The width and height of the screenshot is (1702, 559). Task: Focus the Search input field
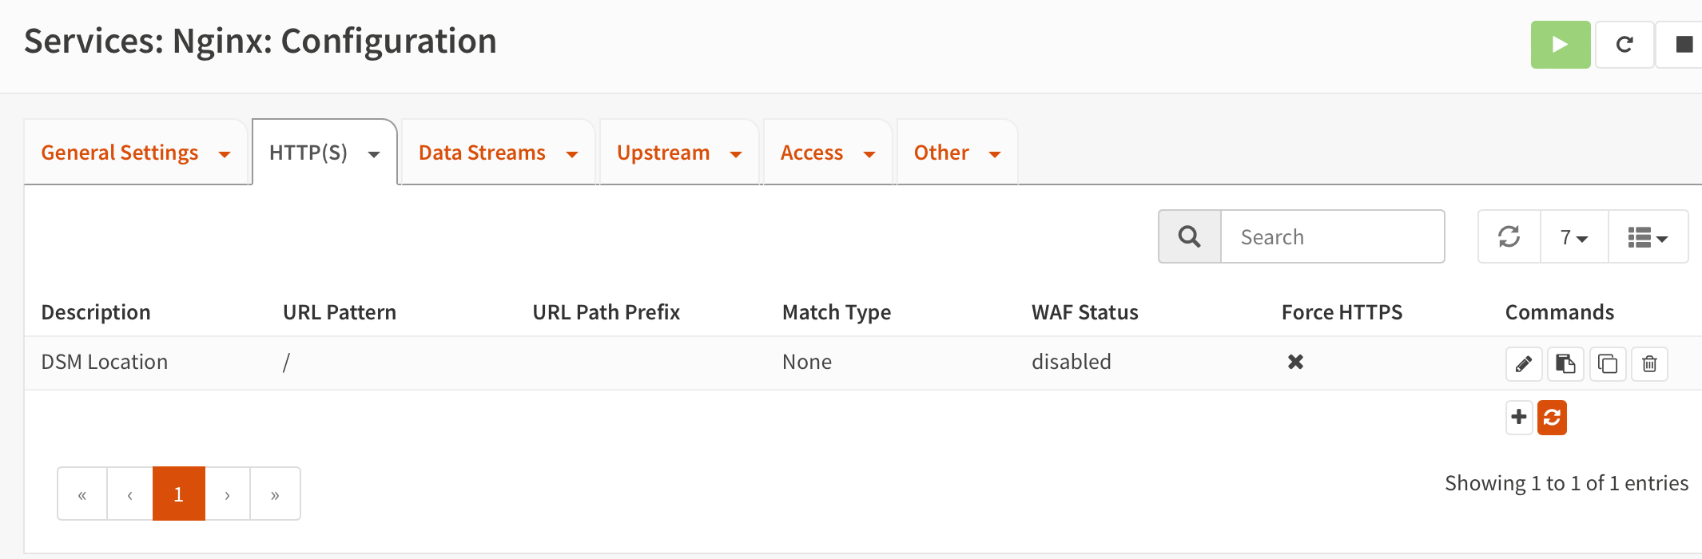click(x=1332, y=237)
